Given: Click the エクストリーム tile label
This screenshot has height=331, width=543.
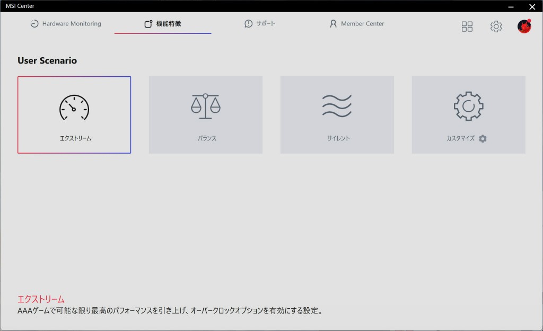Looking at the screenshot, I should (75, 138).
